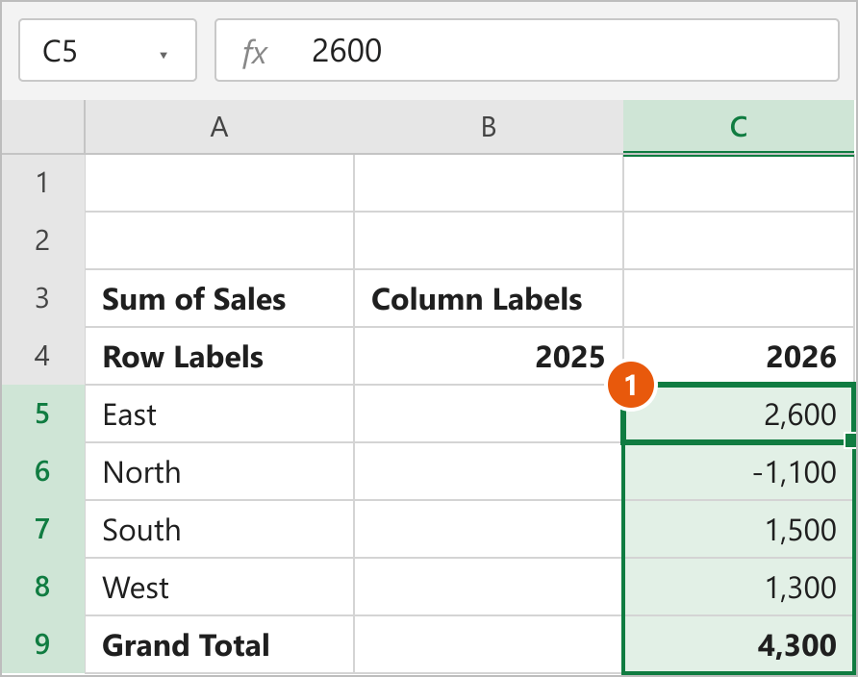
Task: Click empty cell B2
Action: [x=488, y=240]
